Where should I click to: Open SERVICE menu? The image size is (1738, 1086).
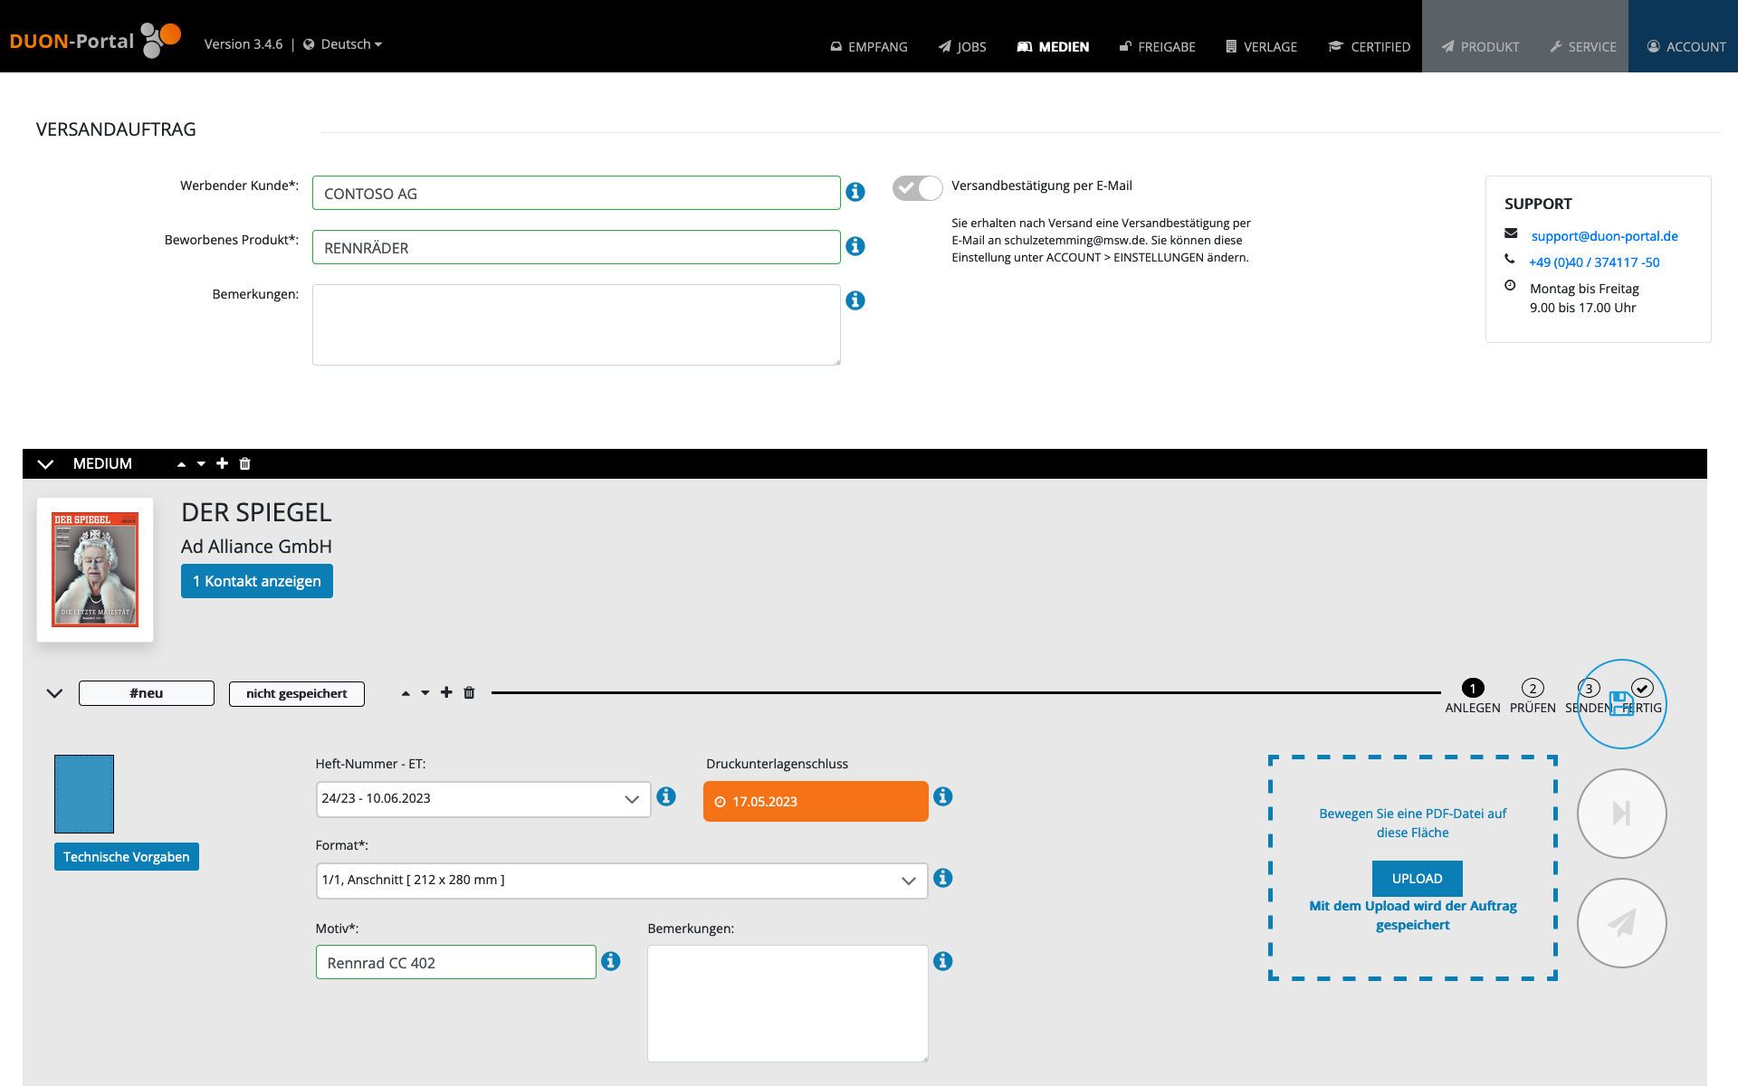pos(1583,46)
